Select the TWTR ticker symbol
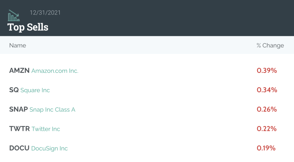This screenshot has height=162, width=294. (20, 129)
